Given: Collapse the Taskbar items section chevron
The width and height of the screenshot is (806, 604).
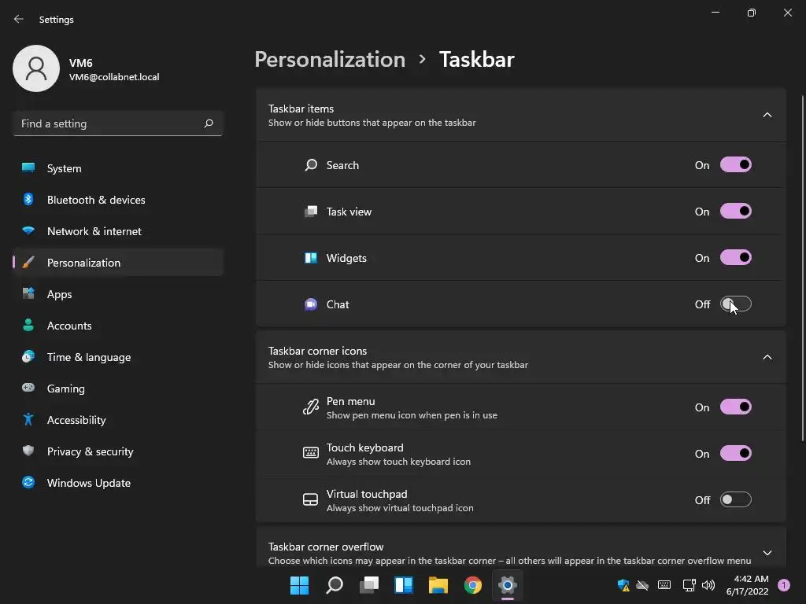Looking at the screenshot, I should pyautogui.click(x=767, y=115).
